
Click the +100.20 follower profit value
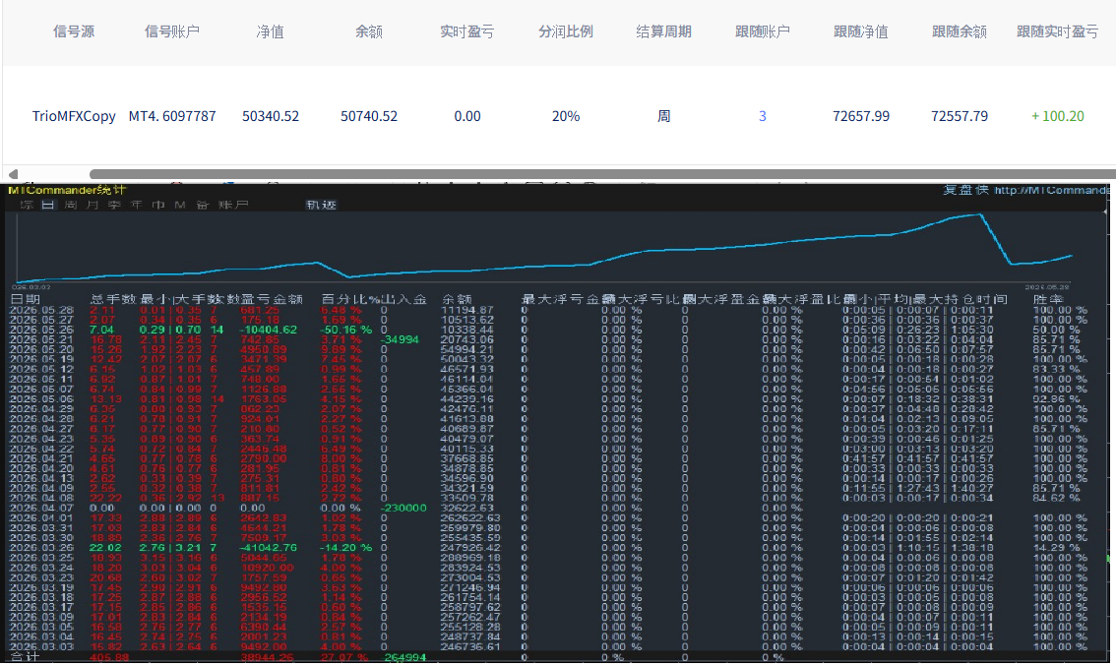[x=1058, y=116]
